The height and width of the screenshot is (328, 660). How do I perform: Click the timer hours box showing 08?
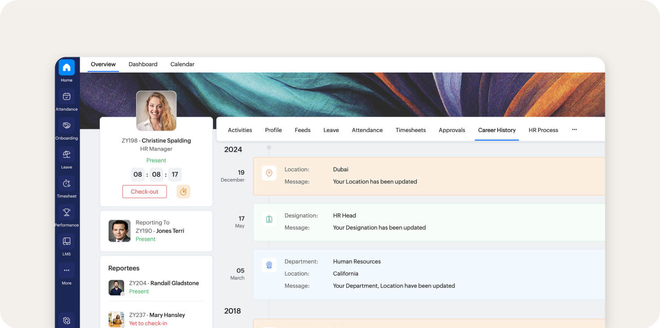coord(138,175)
